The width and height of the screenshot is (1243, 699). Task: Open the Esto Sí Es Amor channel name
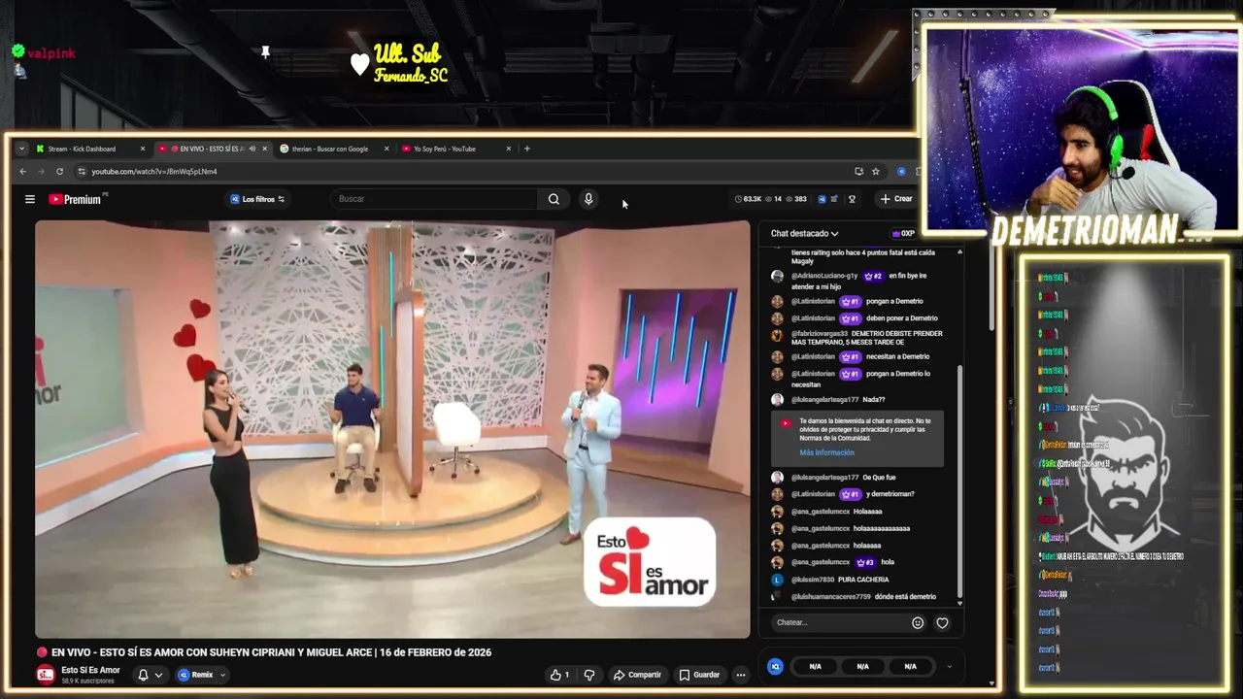coord(90,670)
